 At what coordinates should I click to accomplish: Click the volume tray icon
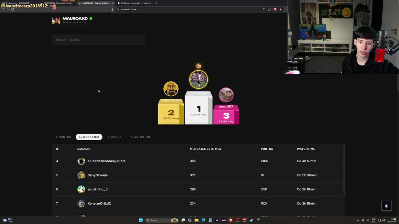point(383,220)
